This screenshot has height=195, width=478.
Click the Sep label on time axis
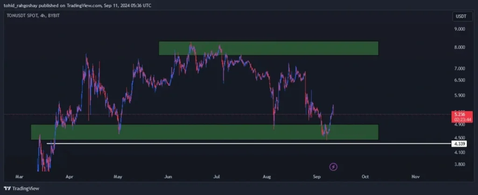317,177
